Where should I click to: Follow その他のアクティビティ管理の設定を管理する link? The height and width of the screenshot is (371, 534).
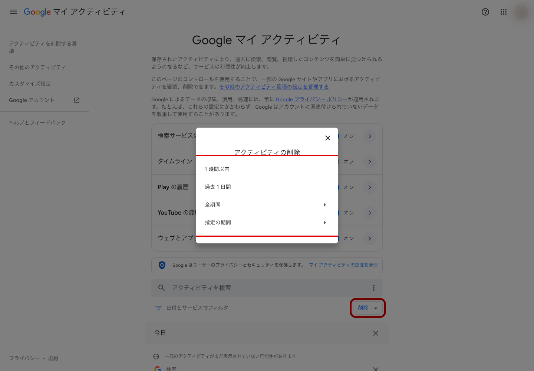pos(274,87)
